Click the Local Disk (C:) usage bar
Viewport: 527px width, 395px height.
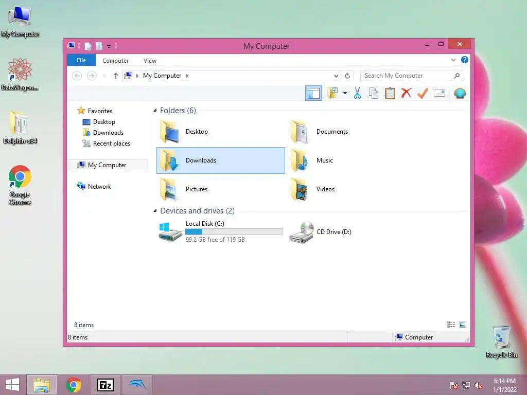[x=234, y=232]
